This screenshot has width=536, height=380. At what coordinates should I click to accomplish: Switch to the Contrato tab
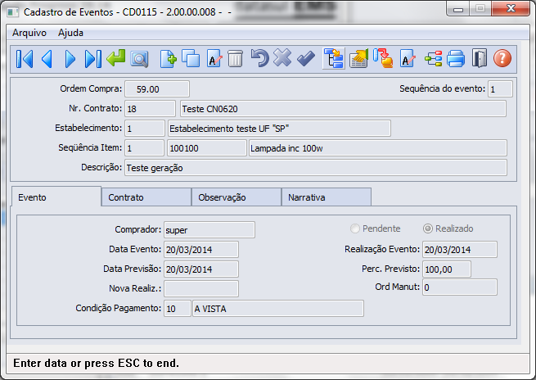click(x=146, y=197)
